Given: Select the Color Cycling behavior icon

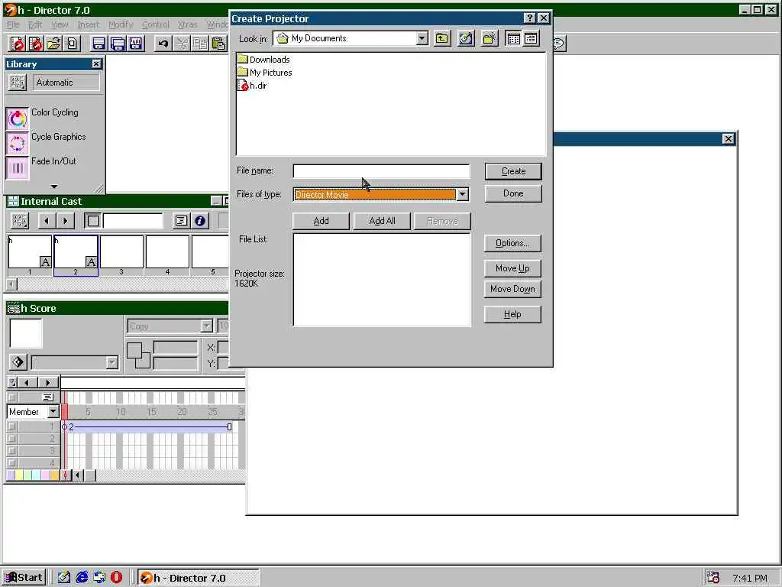Looking at the screenshot, I should [x=18, y=118].
